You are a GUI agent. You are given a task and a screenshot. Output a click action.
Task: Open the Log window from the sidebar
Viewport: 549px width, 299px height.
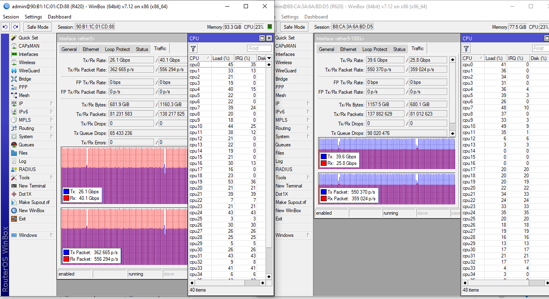pos(23,161)
